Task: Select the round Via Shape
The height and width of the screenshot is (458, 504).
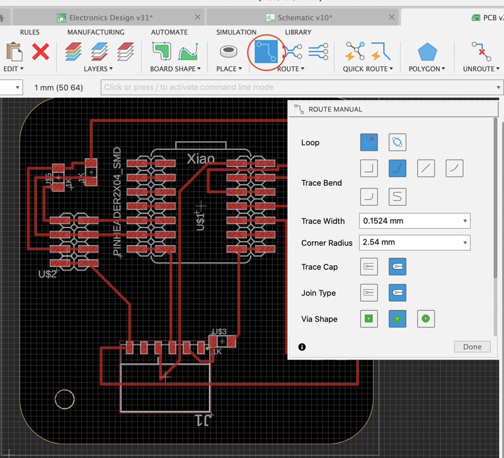Action: (x=398, y=319)
